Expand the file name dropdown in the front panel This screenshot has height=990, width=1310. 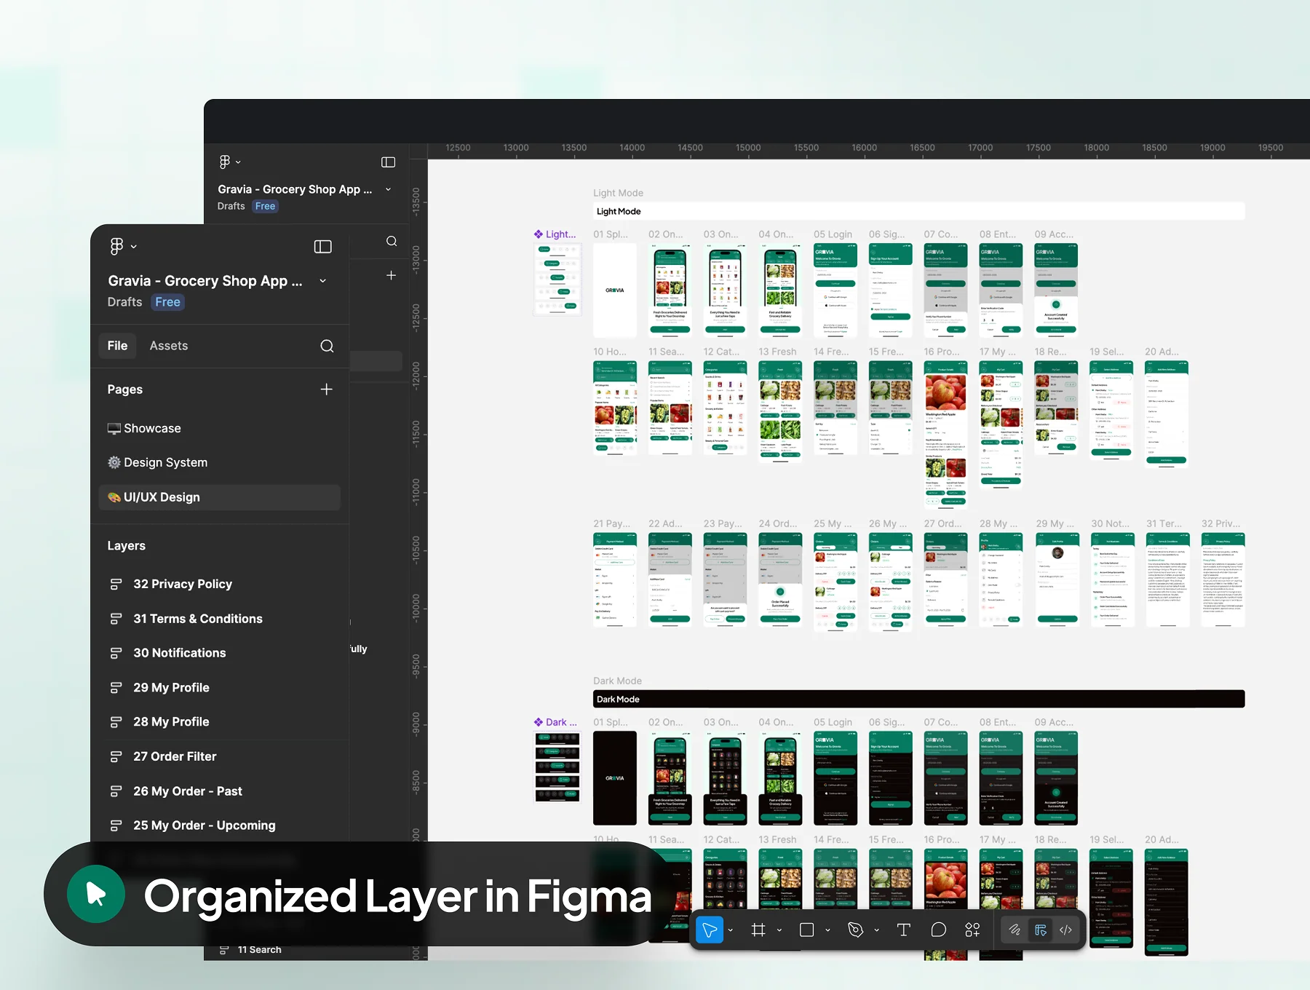pyautogui.click(x=322, y=281)
